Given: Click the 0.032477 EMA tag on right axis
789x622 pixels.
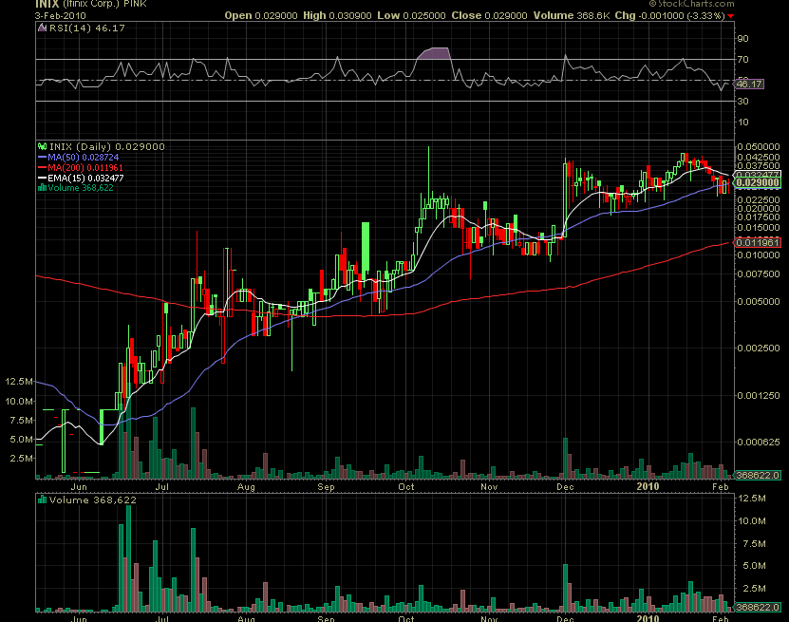Looking at the screenshot, I should pyautogui.click(x=758, y=174).
